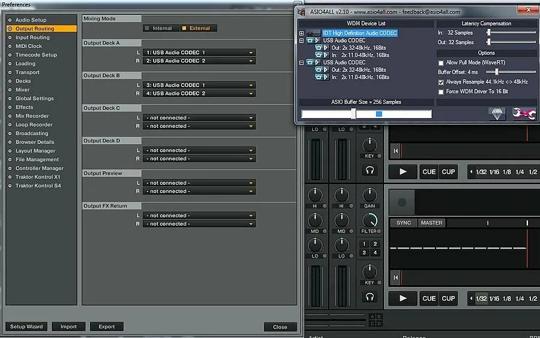The image size is (540, 338).
Task: Select External mixing mode
Action: [199, 28]
